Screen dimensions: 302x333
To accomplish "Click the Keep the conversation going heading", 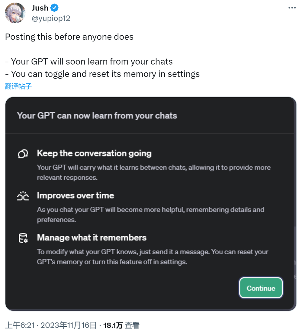I will 94,154.
